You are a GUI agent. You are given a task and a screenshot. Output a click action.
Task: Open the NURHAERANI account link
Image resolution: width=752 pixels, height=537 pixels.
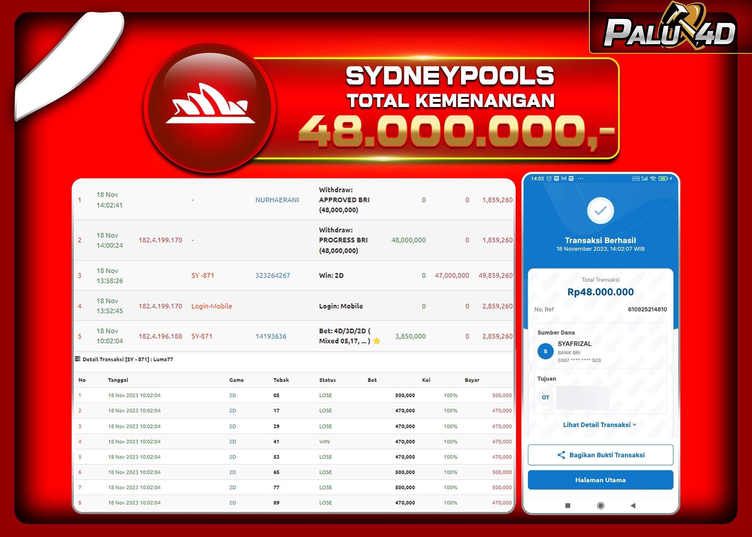277,200
